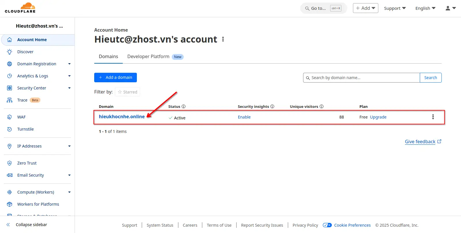Open the WAF shield icon in sidebar
Viewport: 461px width, 233px height.
point(10,117)
